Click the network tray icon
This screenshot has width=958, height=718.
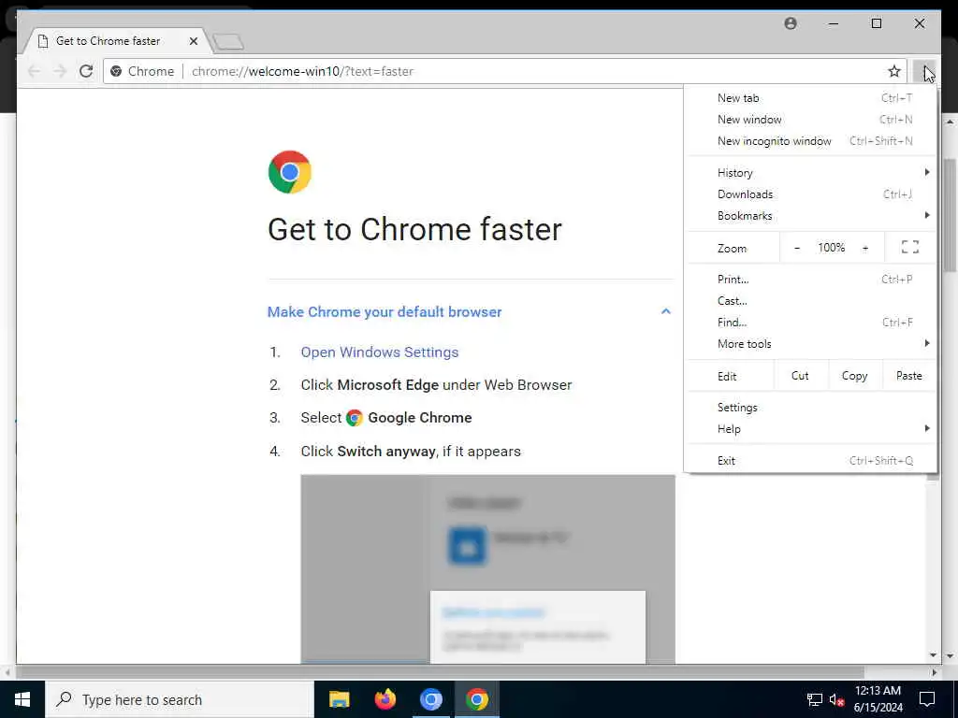click(815, 699)
